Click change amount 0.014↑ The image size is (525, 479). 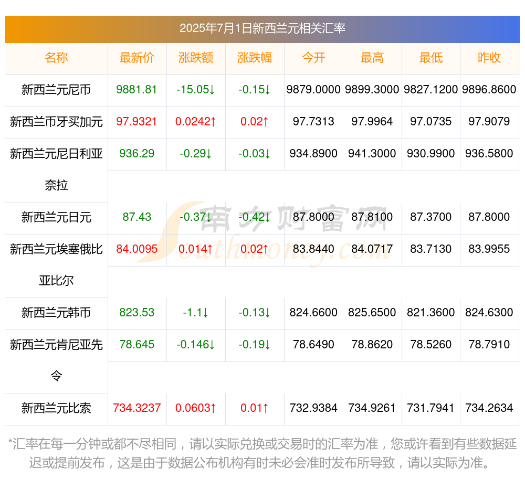[x=195, y=249]
